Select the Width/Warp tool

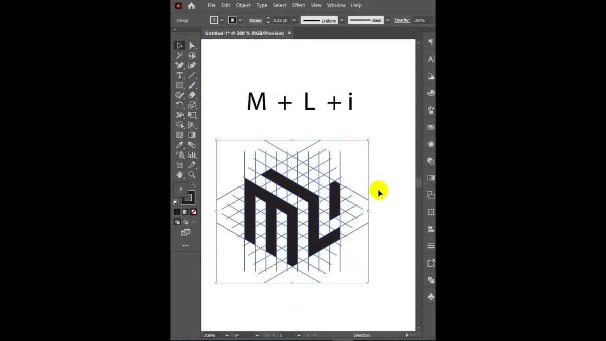[179, 115]
